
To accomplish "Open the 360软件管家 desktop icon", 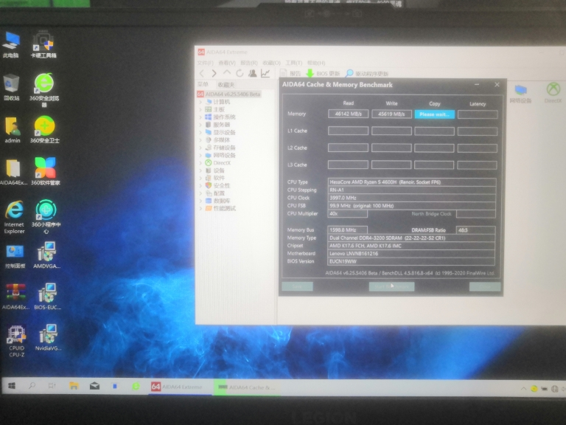I will pos(45,170).
